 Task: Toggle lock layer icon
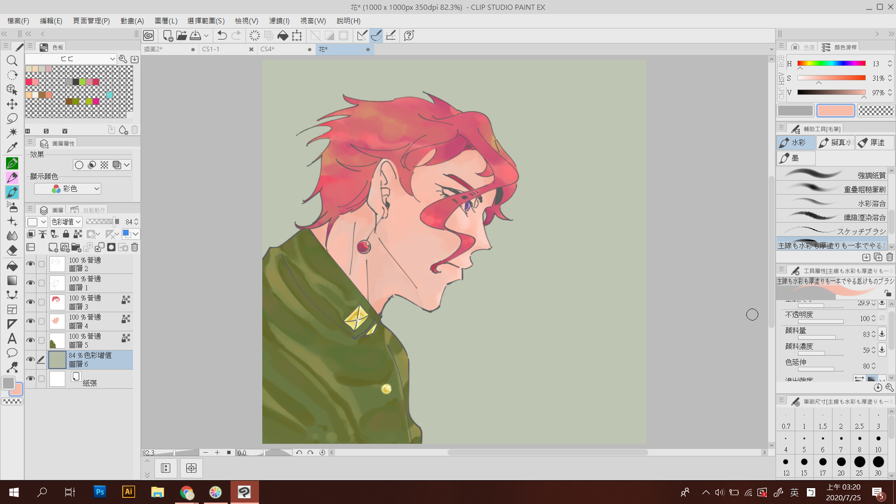pyautogui.click(x=66, y=234)
